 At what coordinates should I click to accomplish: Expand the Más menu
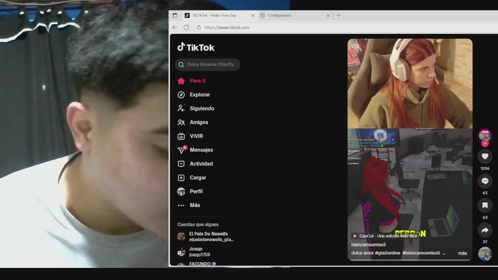[189, 205]
